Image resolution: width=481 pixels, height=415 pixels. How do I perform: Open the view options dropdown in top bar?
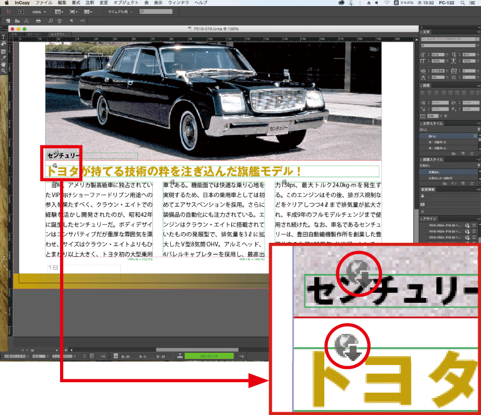(x=59, y=12)
